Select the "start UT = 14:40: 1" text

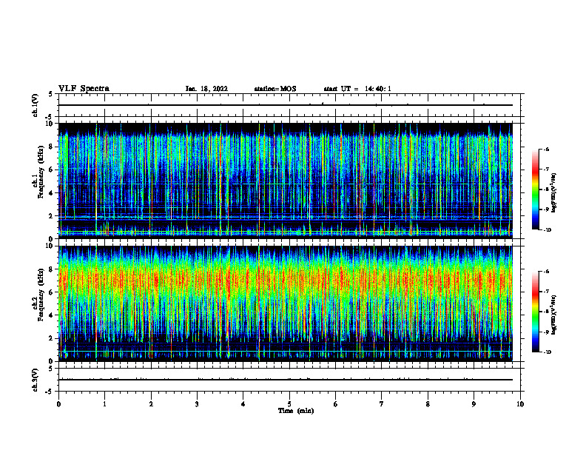click(x=357, y=89)
